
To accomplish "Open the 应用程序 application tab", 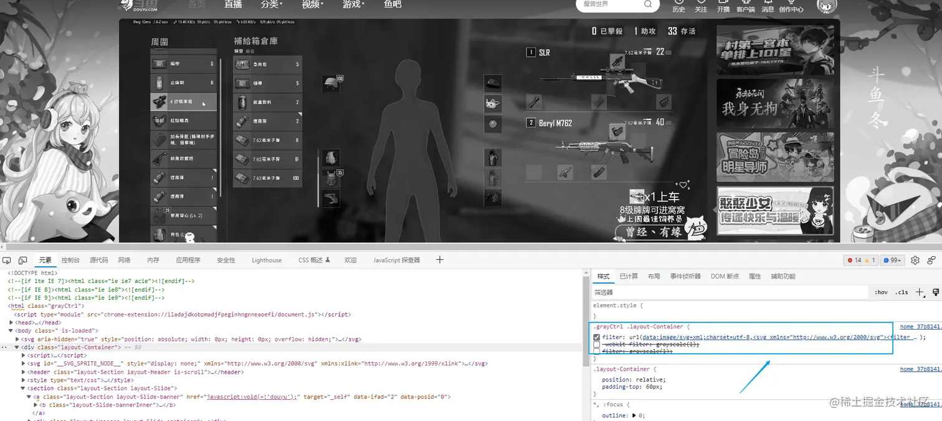I will [188, 260].
